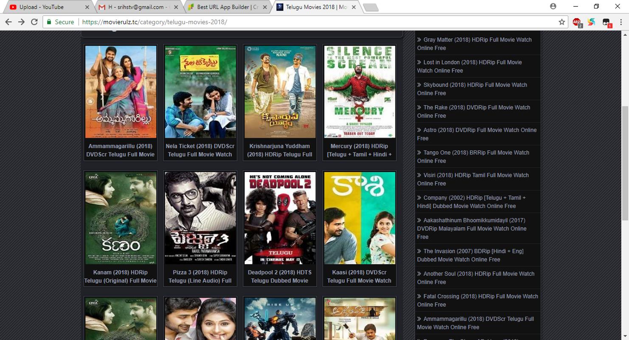
Task: Open the Krishnarjuna Yuddham movie poster
Action: click(x=280, y=92)
